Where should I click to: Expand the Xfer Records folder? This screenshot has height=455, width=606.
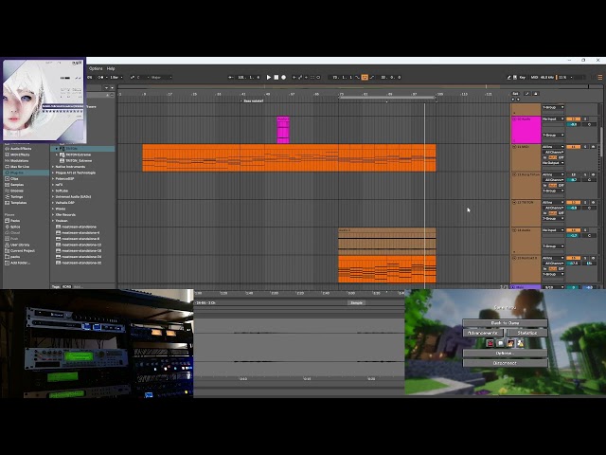(x=53, y=215)
